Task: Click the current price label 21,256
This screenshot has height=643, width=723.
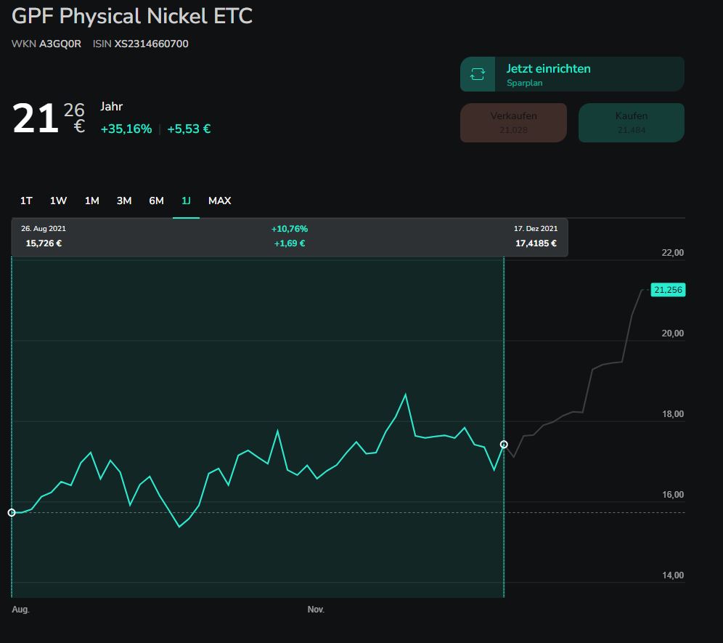Action: [668, 290]
